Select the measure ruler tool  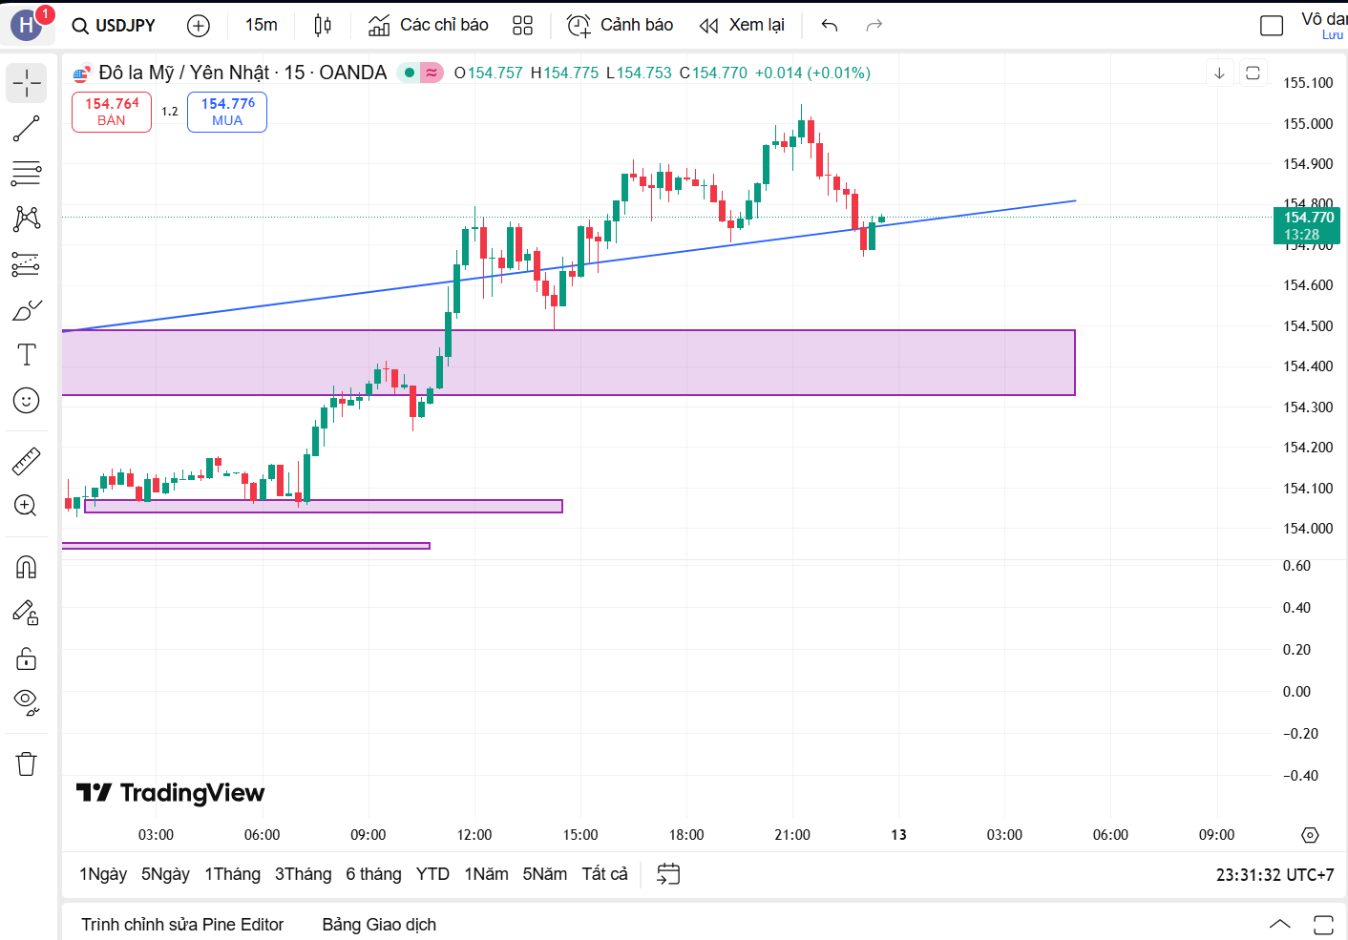26,460
